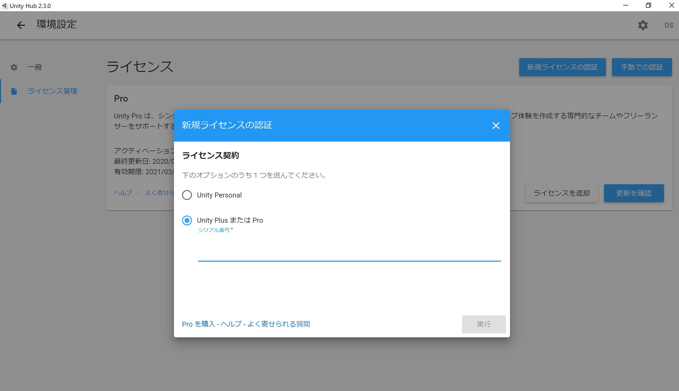
Task: Click the DS account initials
Action: pyautogui.click(x=668, y=25)
